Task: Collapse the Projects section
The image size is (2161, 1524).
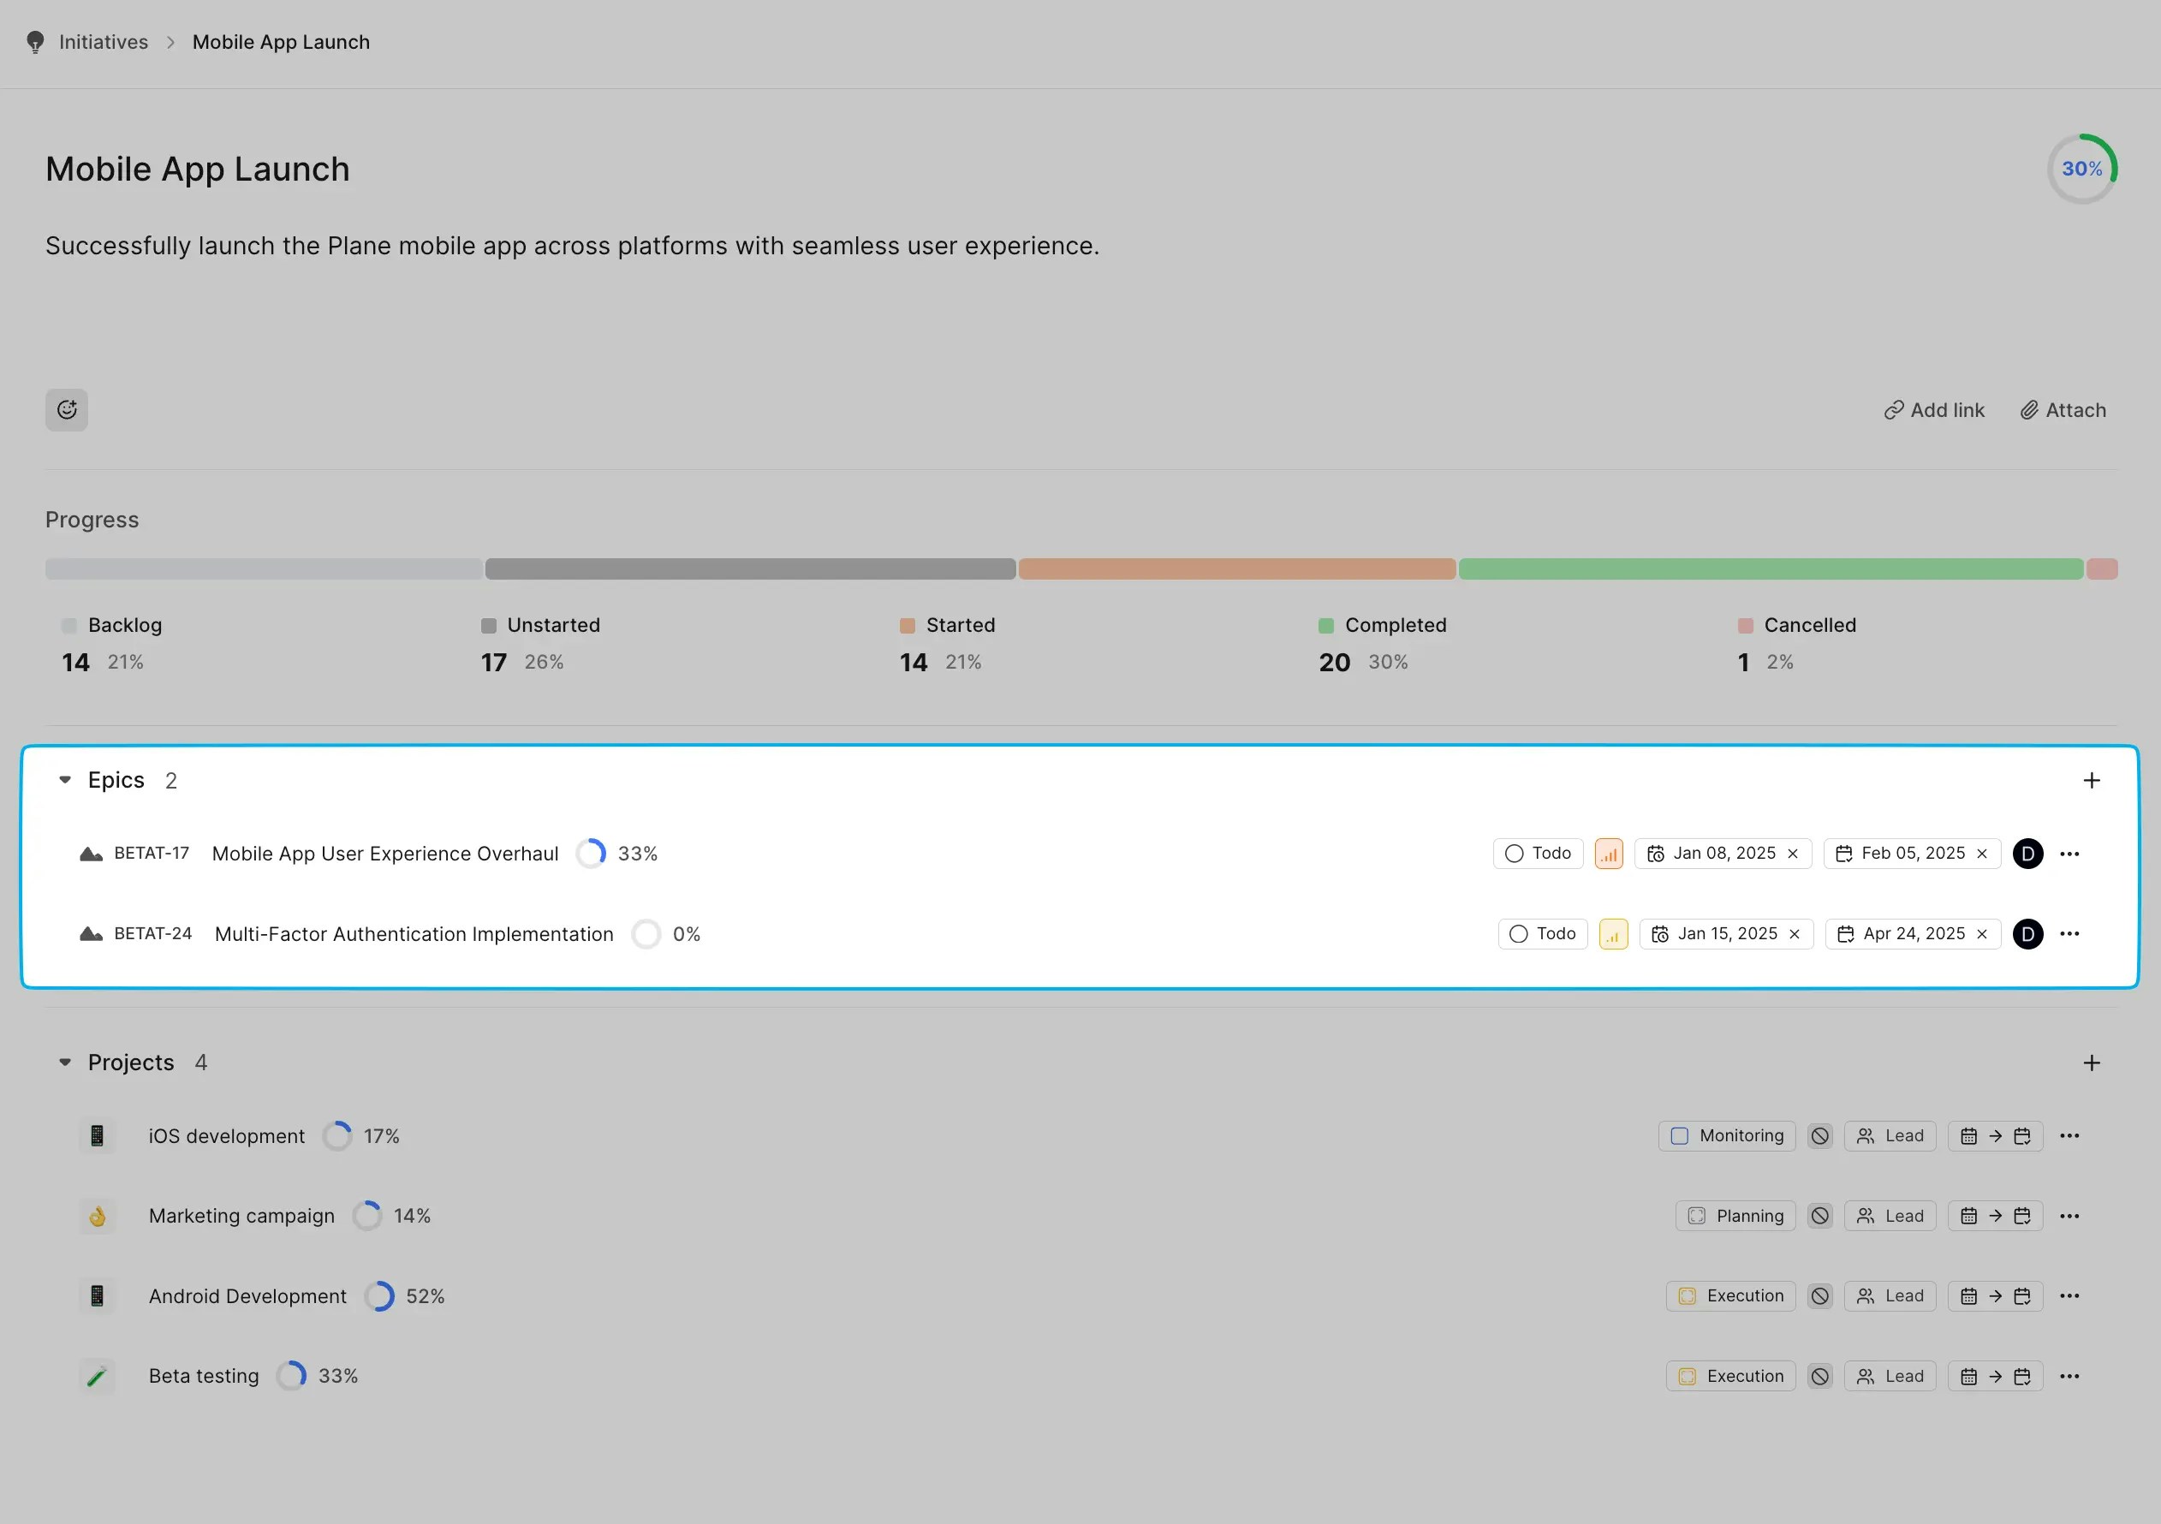Action: point(65,1063)
